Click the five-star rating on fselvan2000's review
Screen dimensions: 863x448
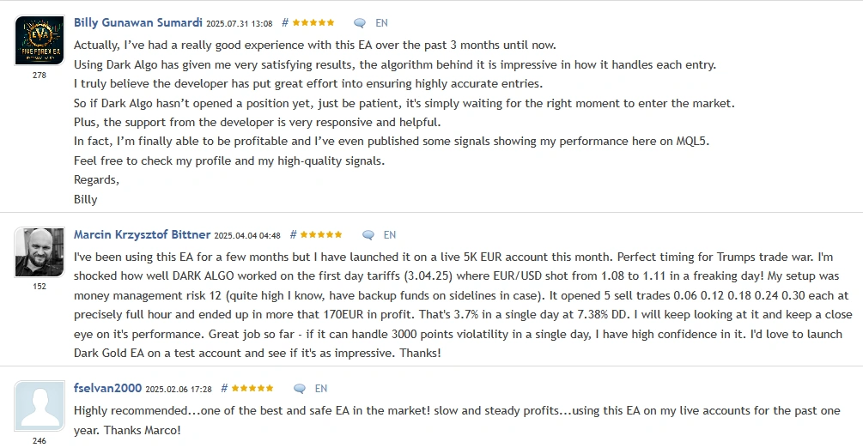click(252, 389)
